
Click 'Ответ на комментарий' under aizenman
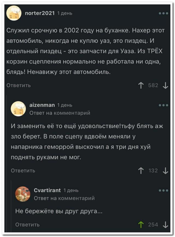click(60, 112)
